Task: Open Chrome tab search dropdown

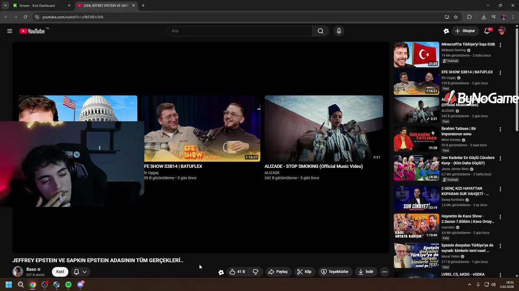Action: pyautogui.click(x=5, y=6)
